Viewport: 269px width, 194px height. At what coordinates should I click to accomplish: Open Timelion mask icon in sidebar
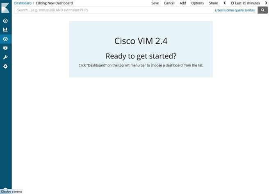click(5, 48)
